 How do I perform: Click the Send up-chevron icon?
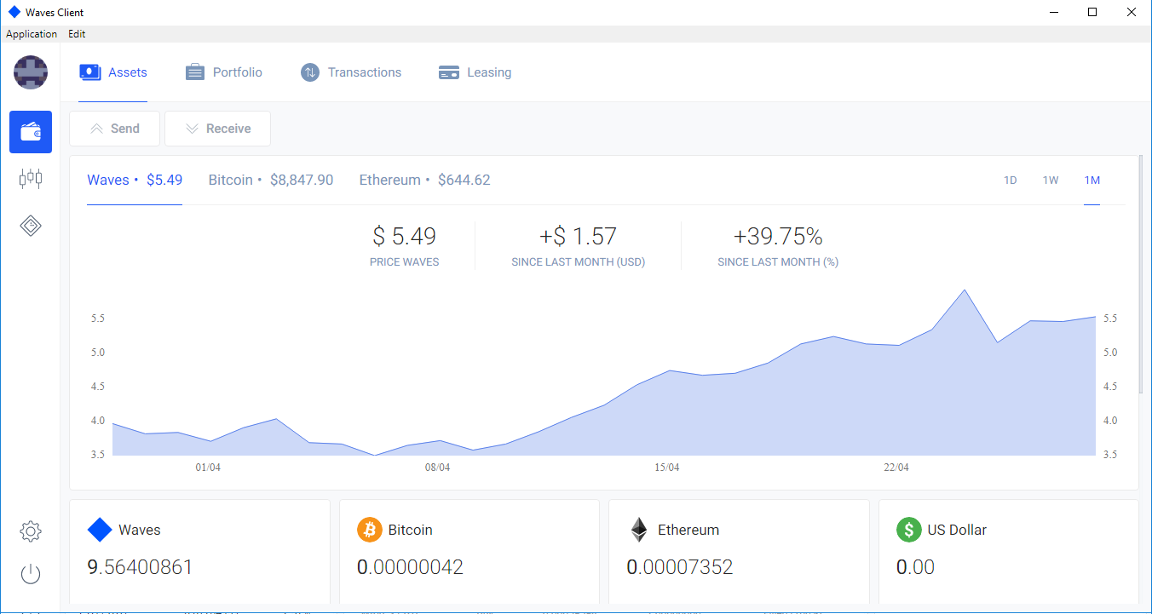click(x=96, y=129)
